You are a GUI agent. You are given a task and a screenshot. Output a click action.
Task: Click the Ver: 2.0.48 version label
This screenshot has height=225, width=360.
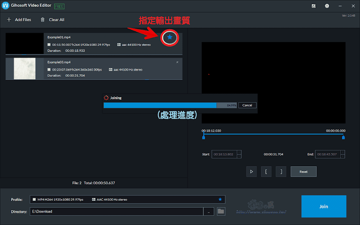[x=348, y=16]
